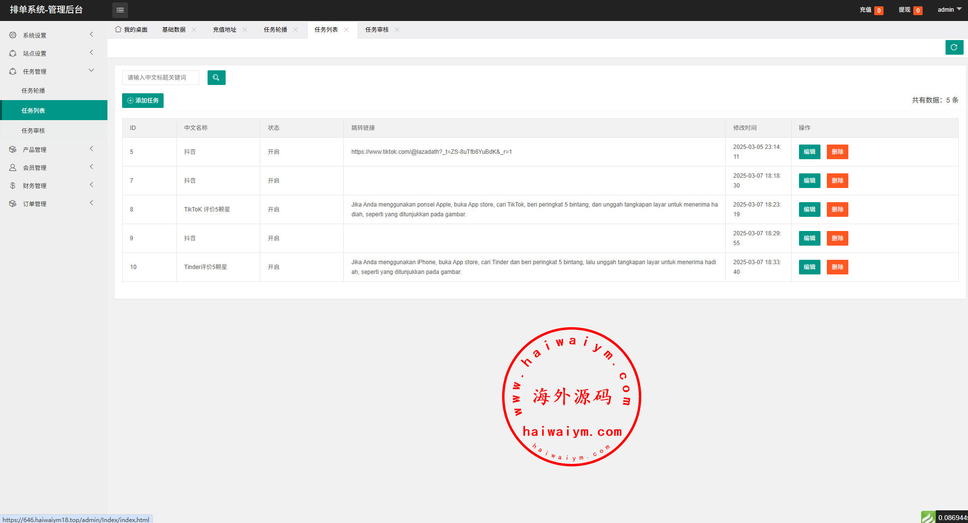Click the 我的桌面 home tab

[131, 30]
